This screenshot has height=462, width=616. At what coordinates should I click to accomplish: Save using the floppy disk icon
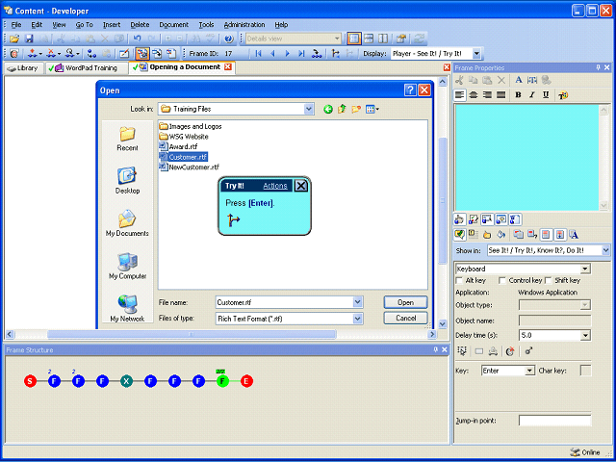point(29,38)
